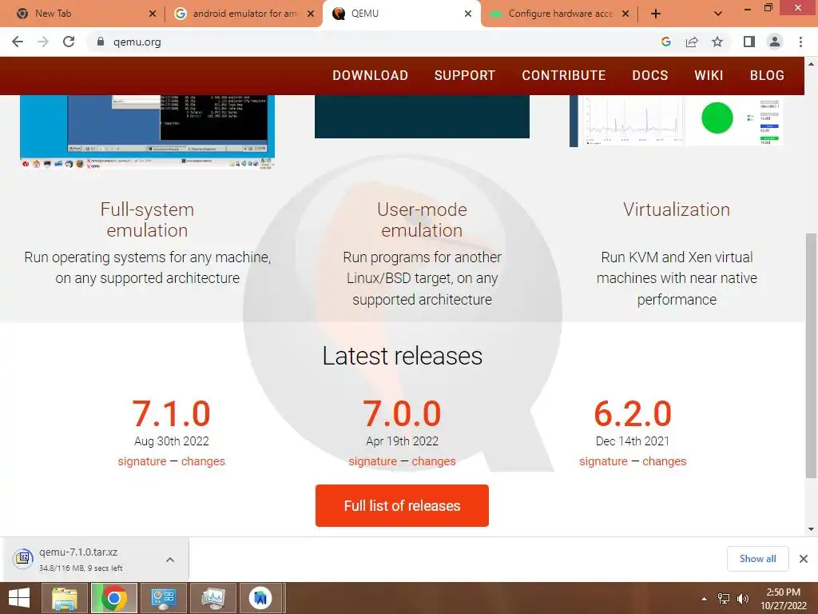
Task: Open File Explorer from taskbar
Action: click(64, 598)
